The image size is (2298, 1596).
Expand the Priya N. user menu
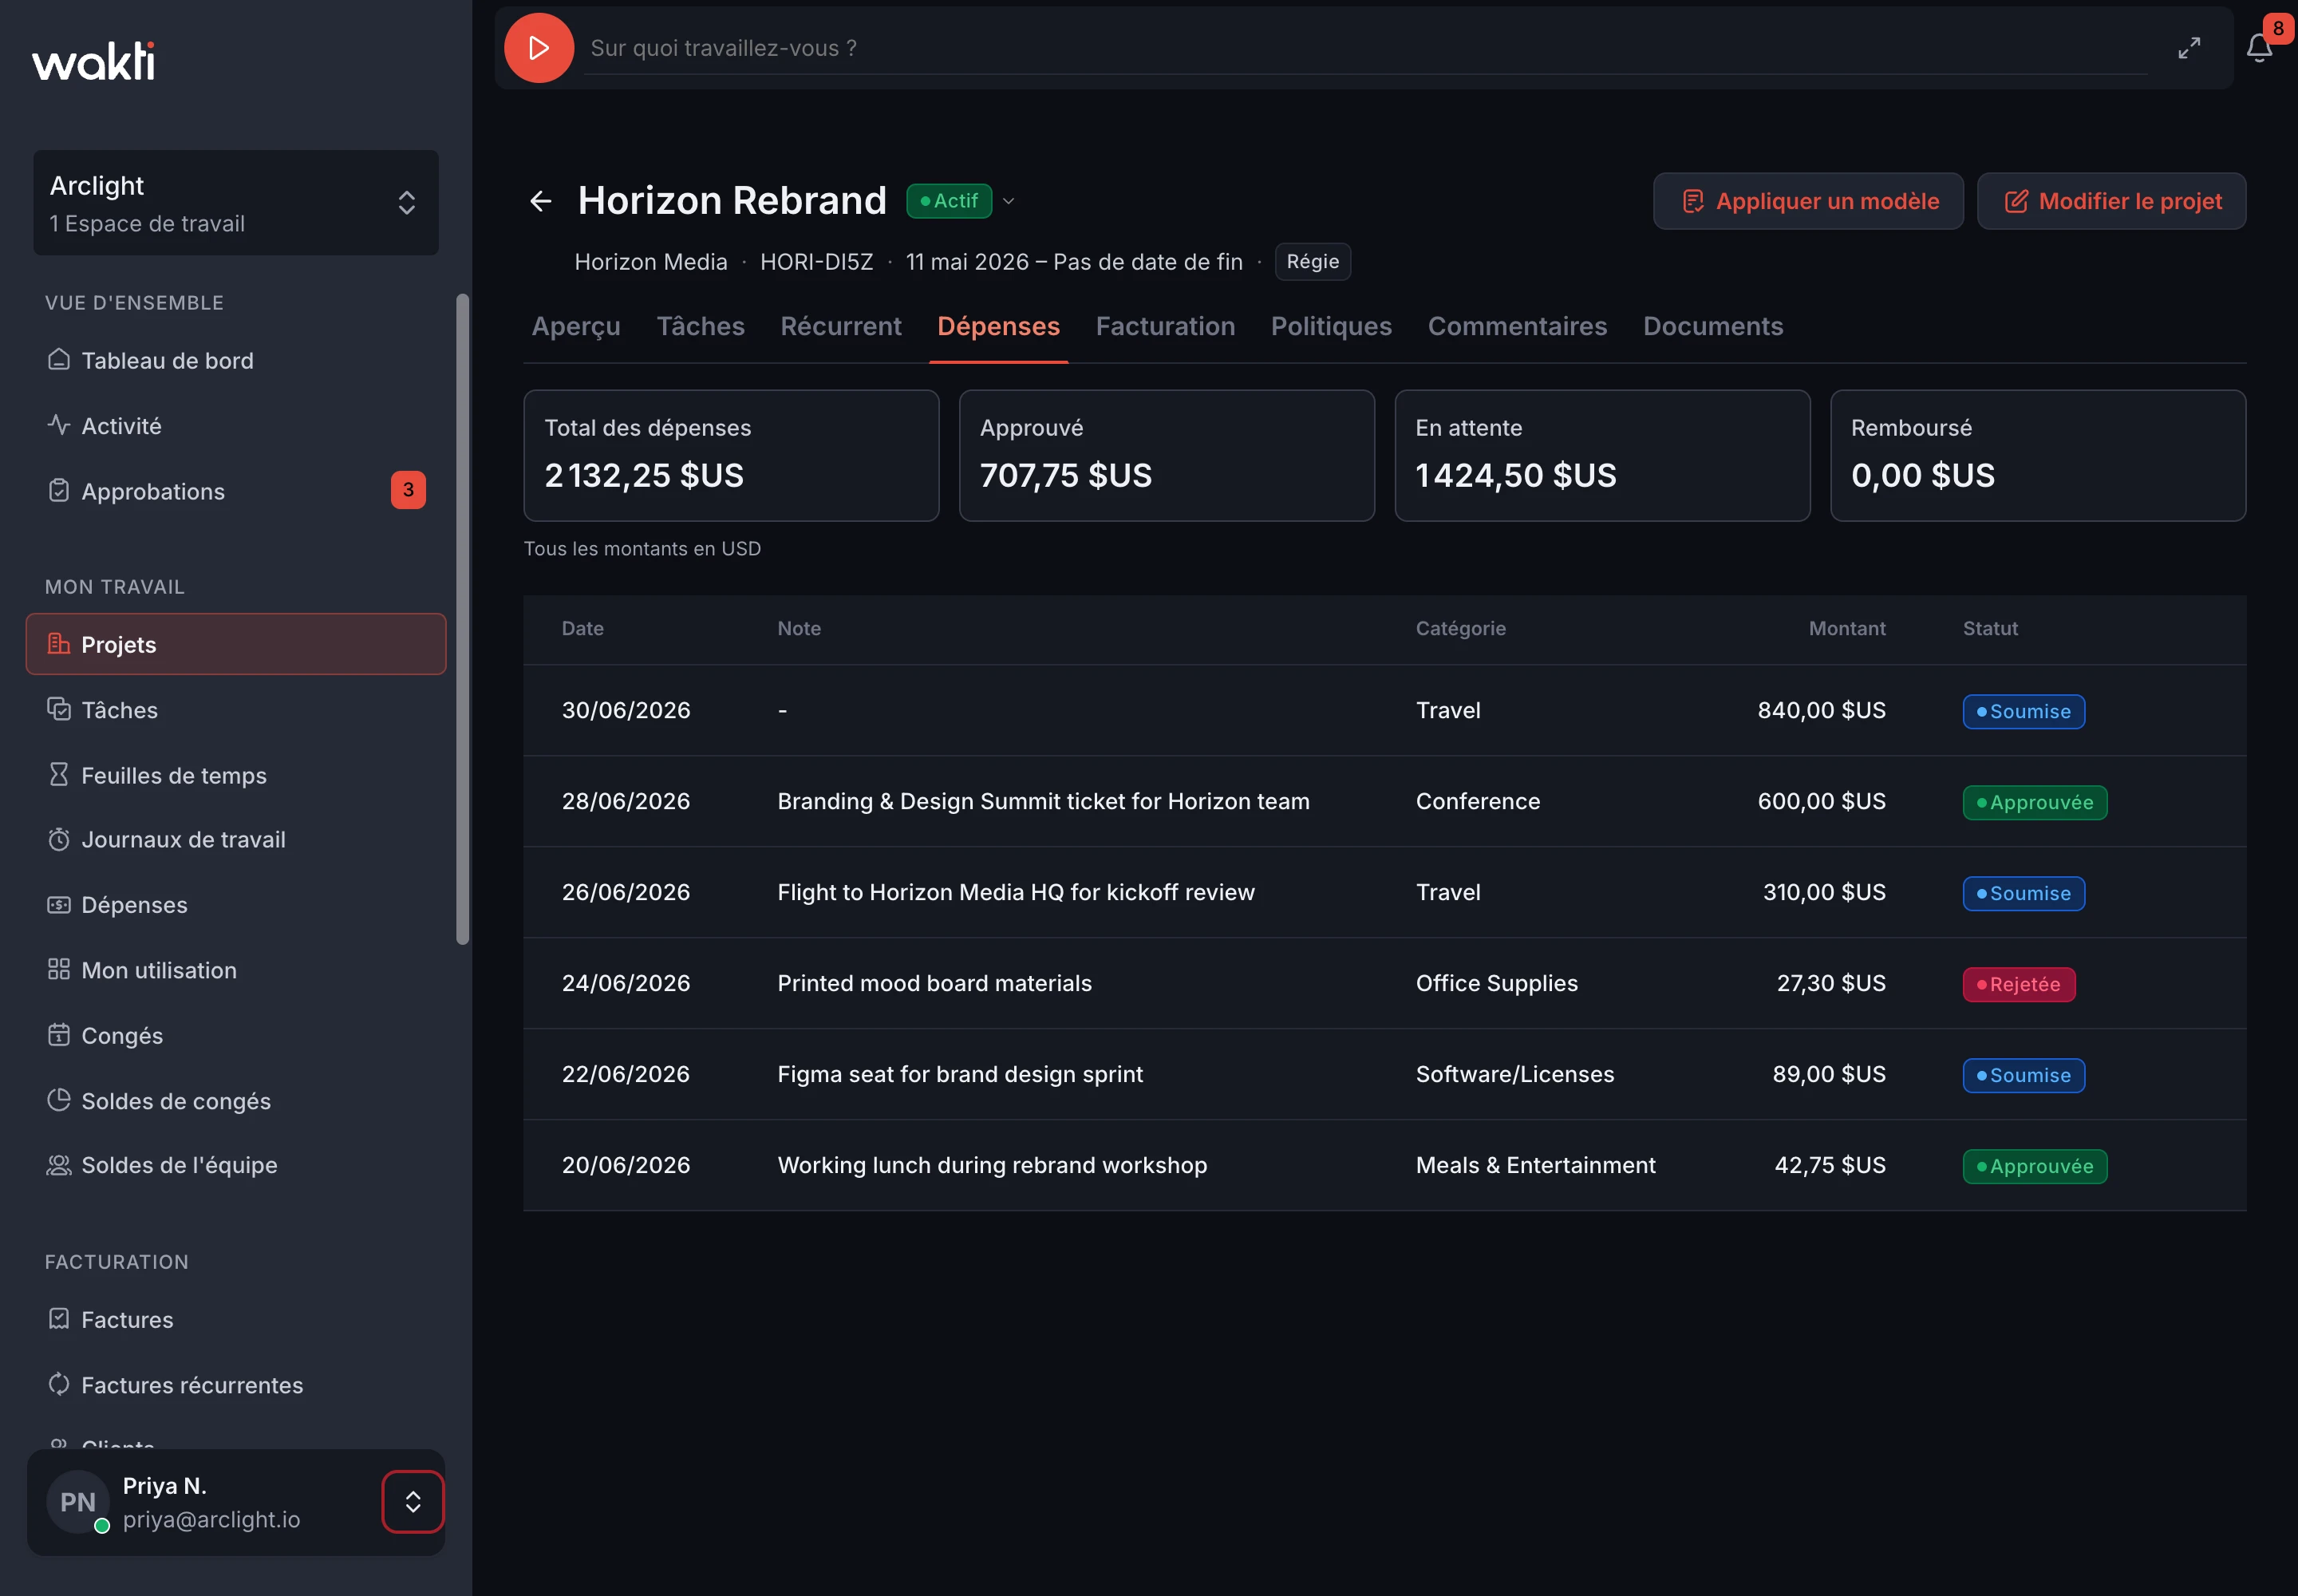(x=412, y=1501)
